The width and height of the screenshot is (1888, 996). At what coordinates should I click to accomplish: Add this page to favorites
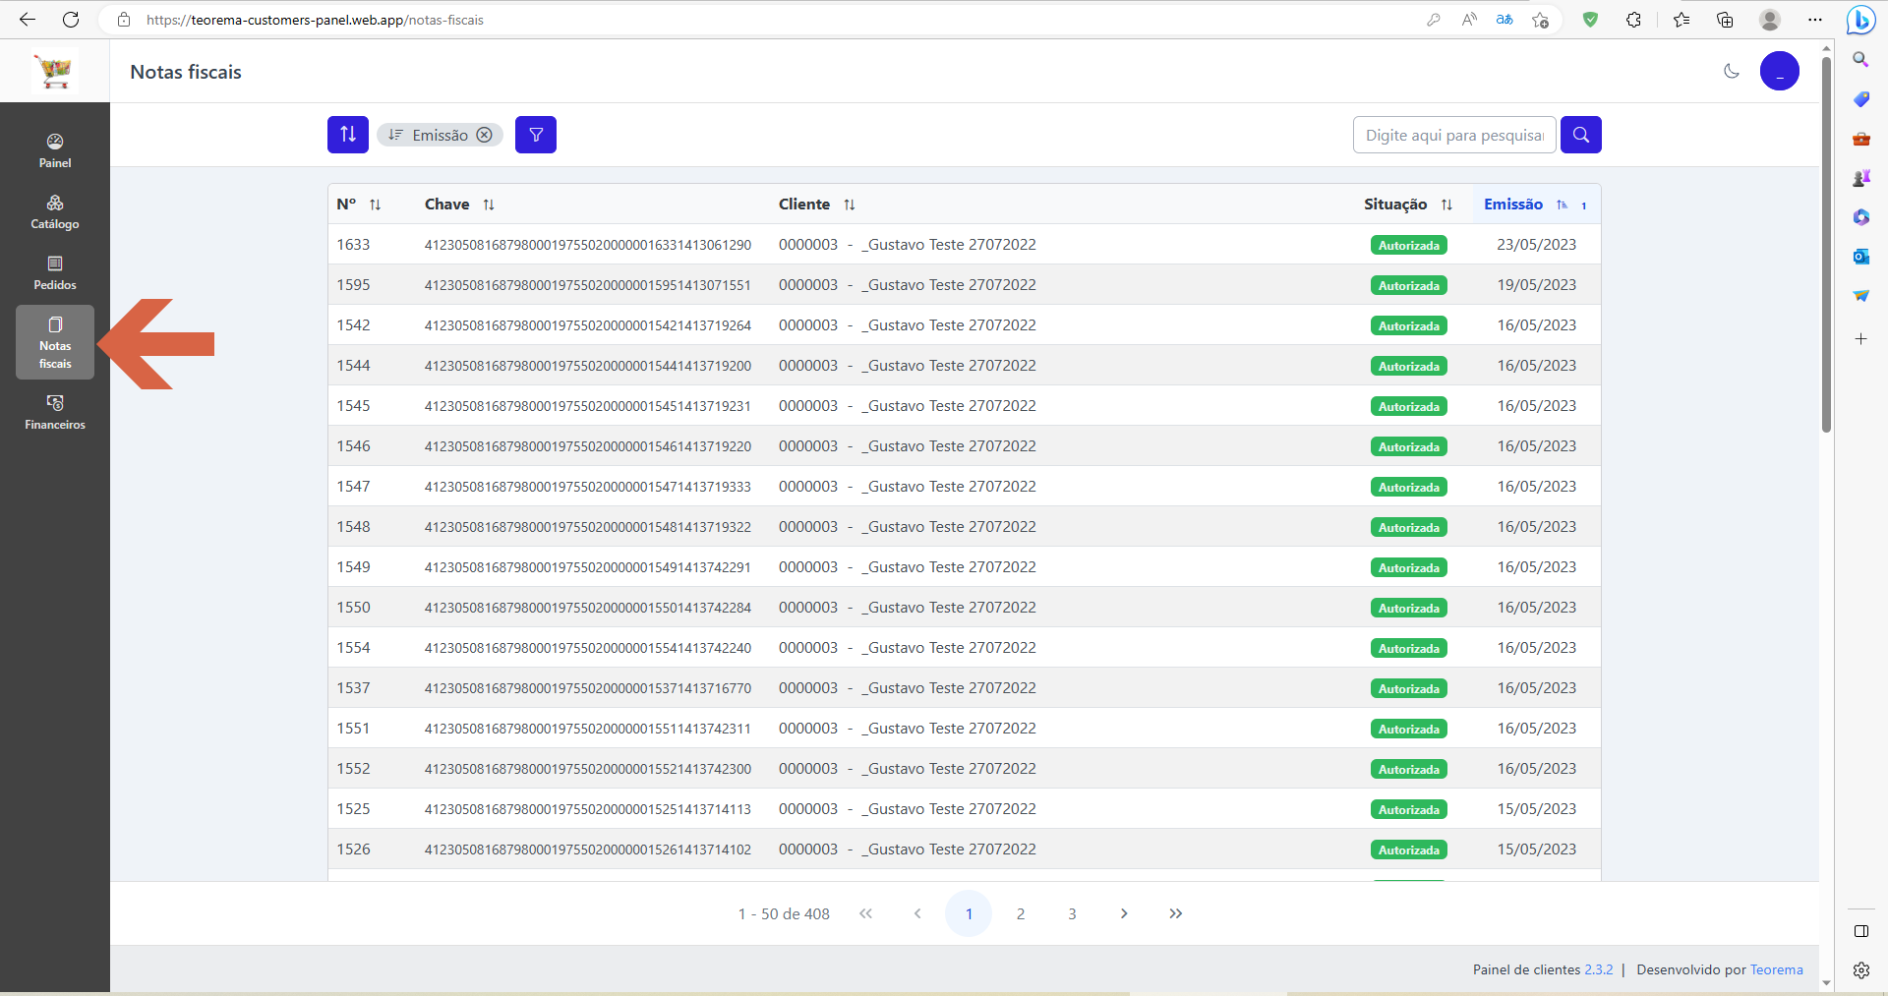click(1540, 20)
